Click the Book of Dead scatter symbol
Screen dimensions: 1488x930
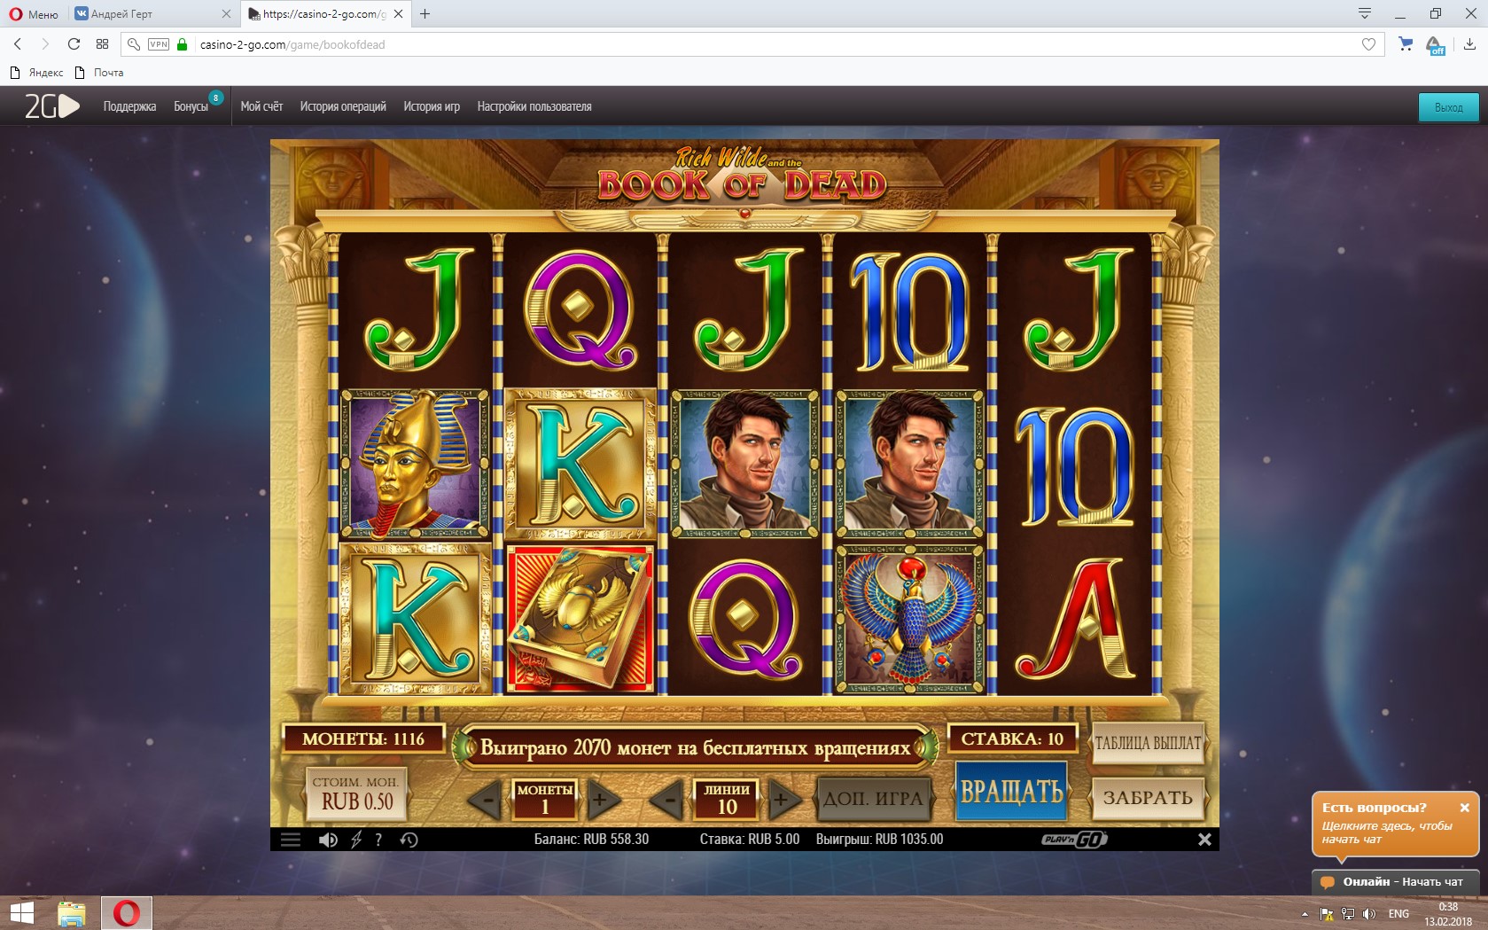tap(580, 619)
